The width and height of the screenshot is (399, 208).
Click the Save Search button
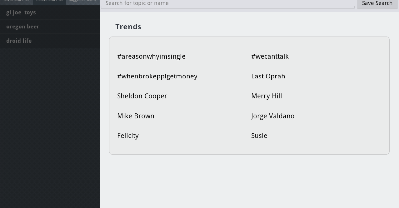(x=377, y=3)
